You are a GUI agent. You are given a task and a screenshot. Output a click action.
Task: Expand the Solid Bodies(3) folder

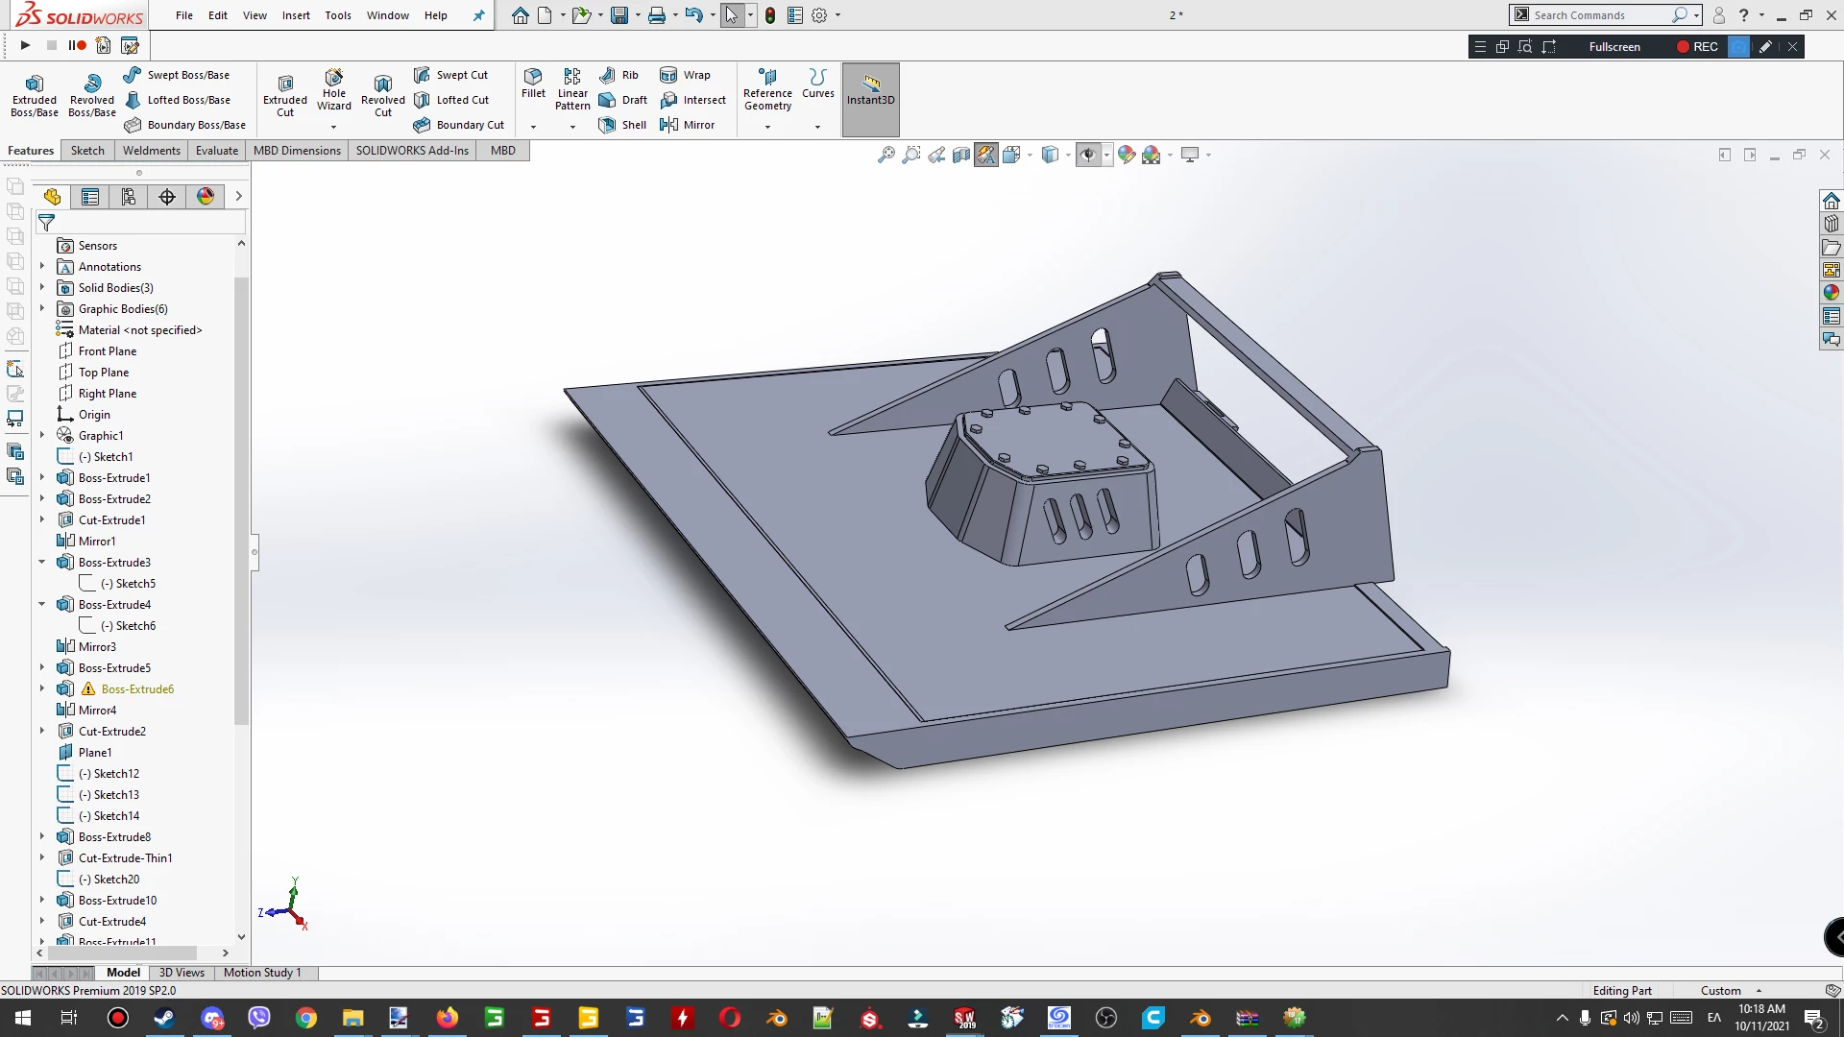point(42,287)
